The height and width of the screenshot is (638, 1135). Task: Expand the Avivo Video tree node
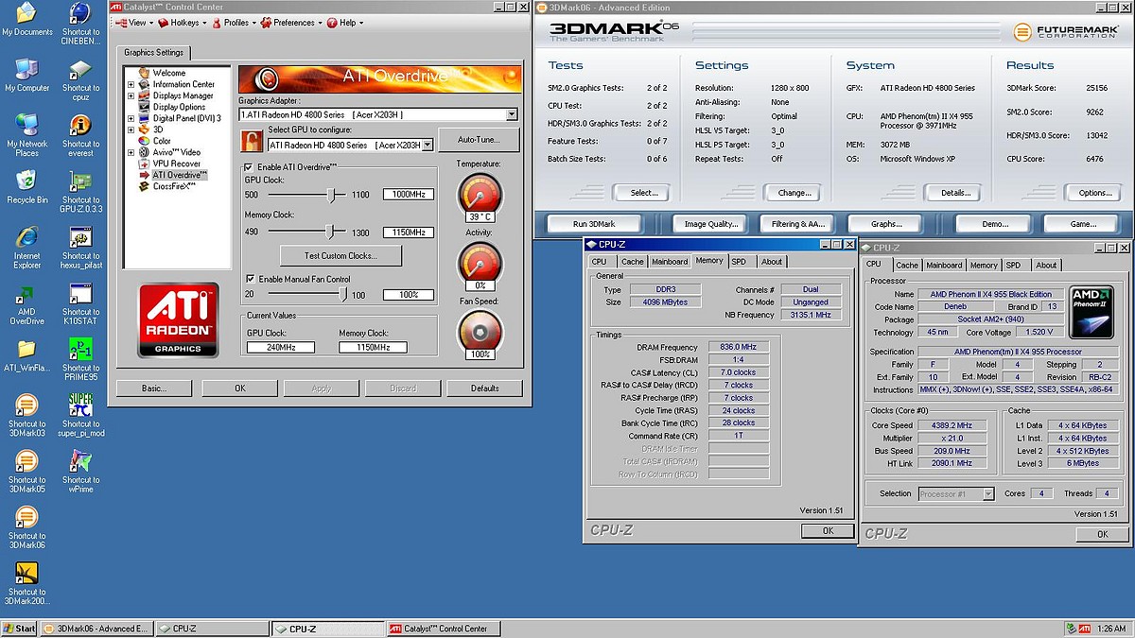coord(131,152)
